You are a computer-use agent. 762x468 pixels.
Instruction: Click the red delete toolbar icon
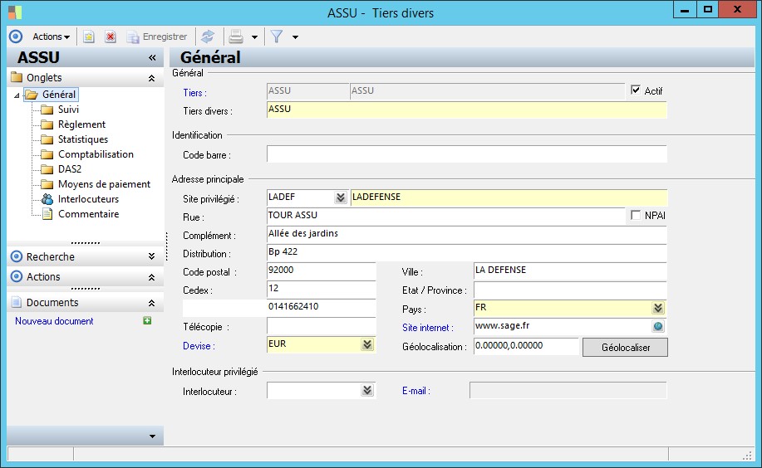(x=110, y=37)
